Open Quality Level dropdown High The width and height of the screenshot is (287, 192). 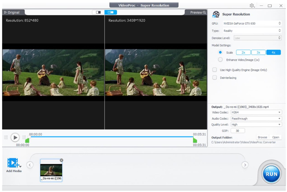[256, 124]
